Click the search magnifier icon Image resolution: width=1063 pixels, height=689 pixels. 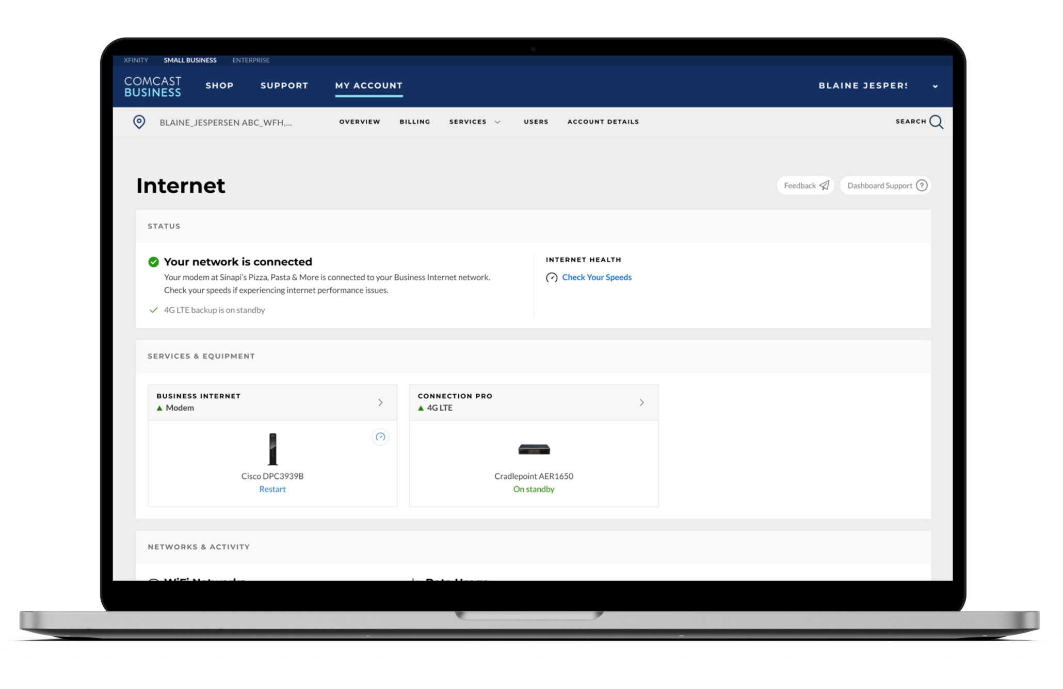pos(936,122)
